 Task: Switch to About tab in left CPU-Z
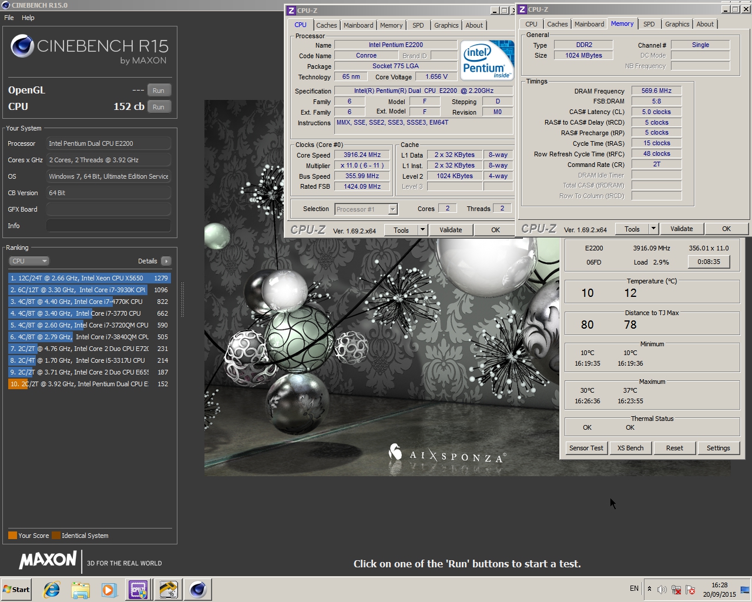[474, 25]
